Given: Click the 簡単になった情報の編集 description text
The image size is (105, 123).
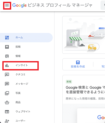Looking at the screenshot, I should pos(86,98).
